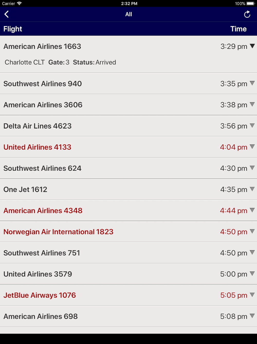Image resolution: width=257 pixels, height=344 pixels.
Task: Expand Delta Air Lines 4623 arrow
Action: [252, 126]
